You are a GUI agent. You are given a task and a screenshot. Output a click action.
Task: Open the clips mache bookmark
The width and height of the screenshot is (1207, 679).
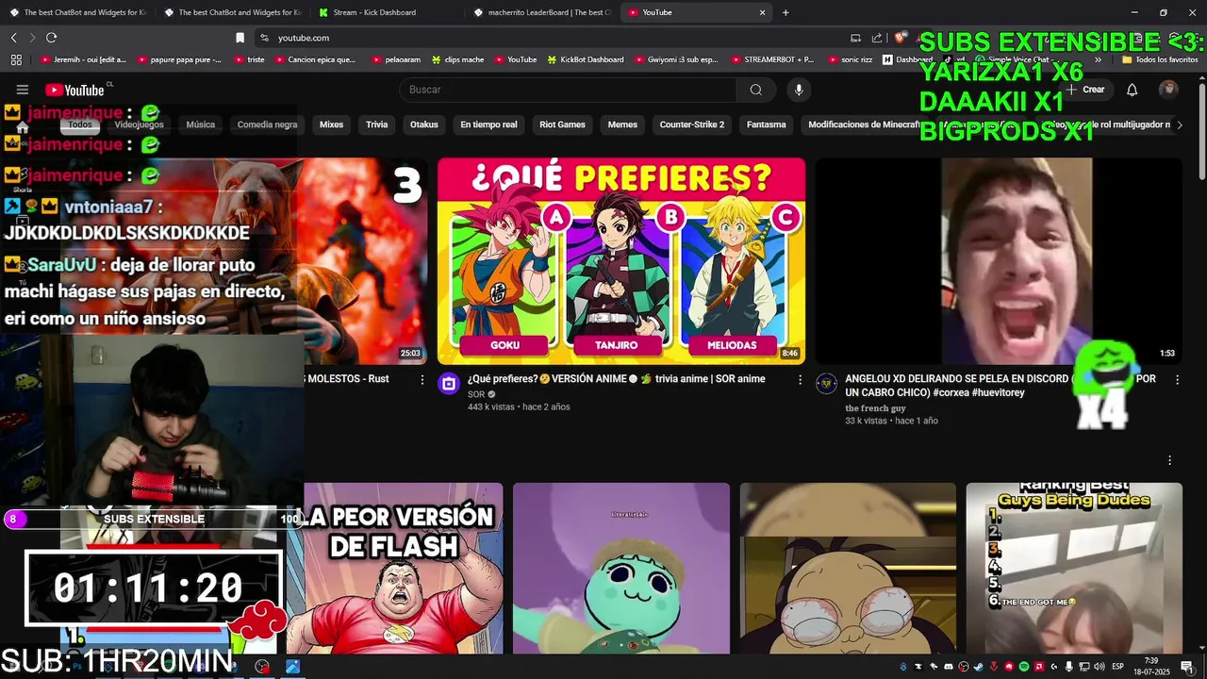pos(457,59)
